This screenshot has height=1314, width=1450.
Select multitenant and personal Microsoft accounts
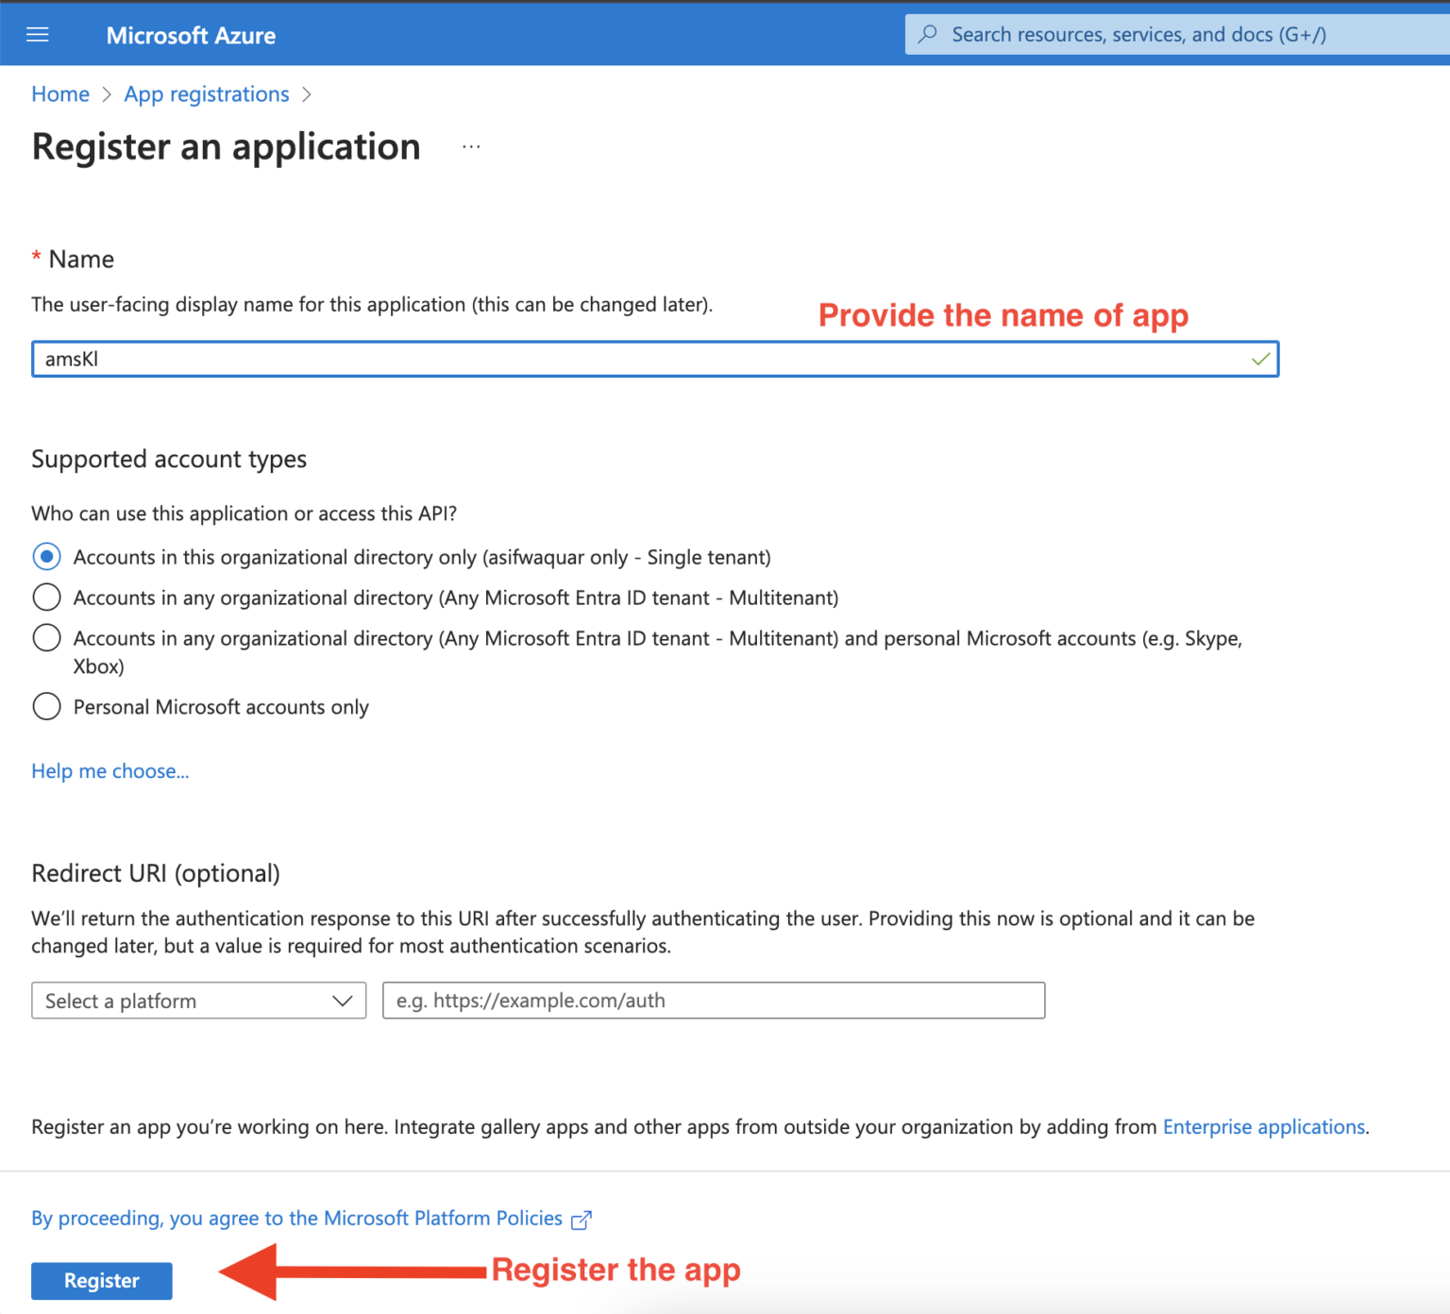coord(46,637)
